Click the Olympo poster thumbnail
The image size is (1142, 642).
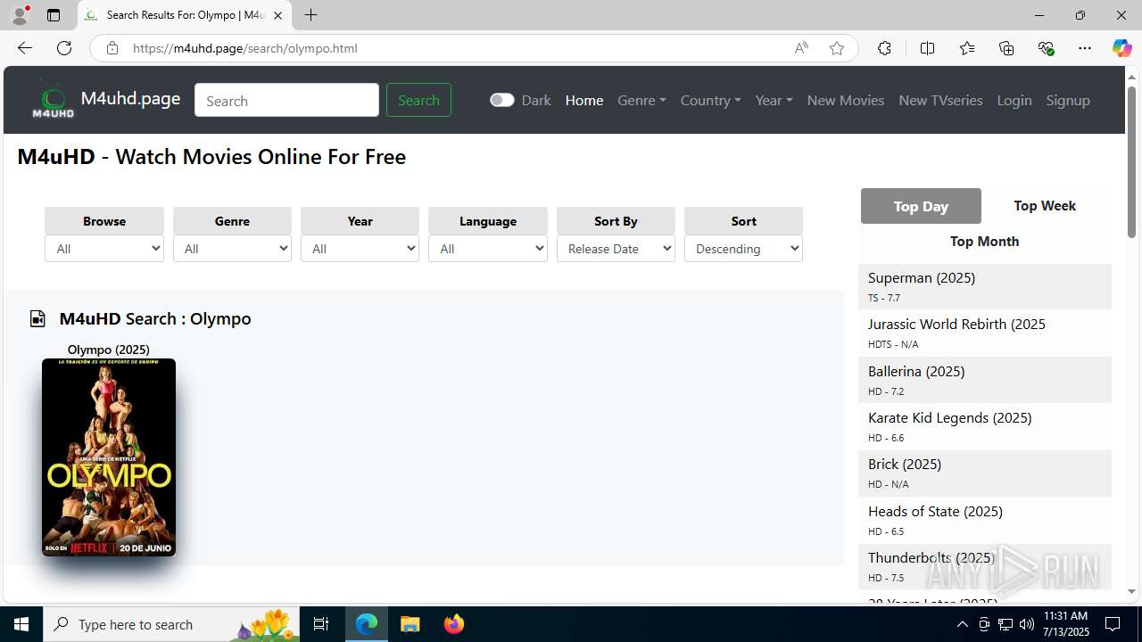(109, 457)
